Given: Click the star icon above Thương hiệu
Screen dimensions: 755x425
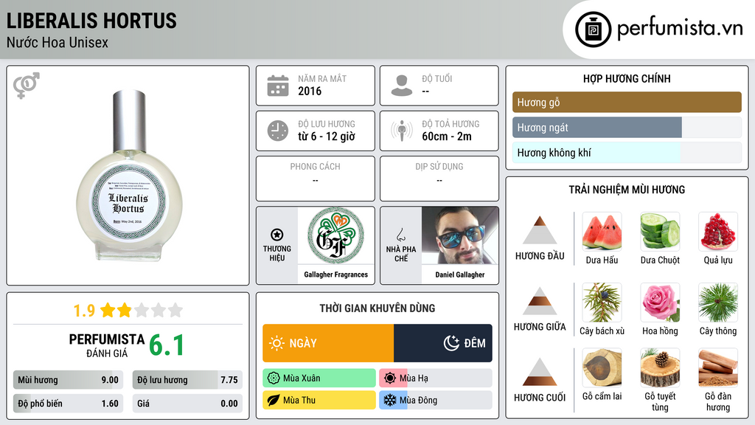Looking at the screenshot, I should [277, 235].
